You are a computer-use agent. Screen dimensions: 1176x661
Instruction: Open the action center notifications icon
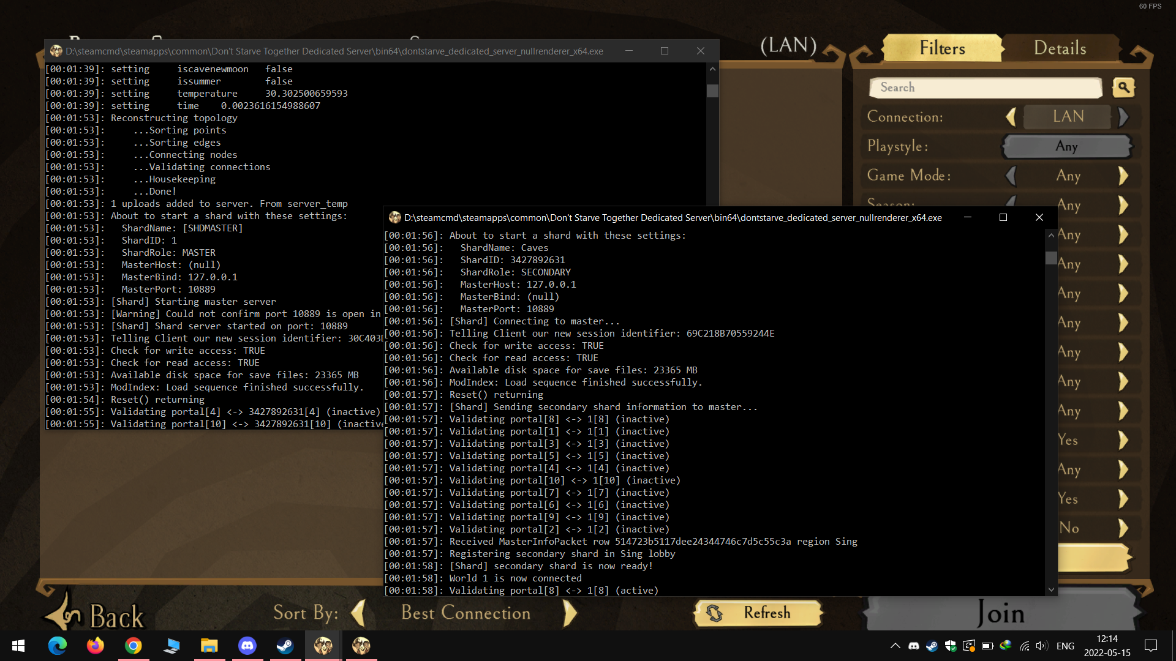point(1151,646)
